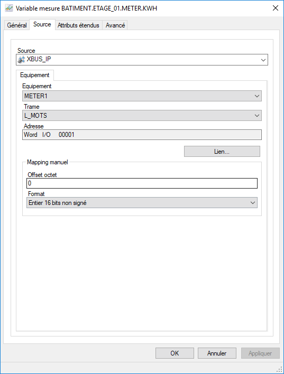Click the Appliquer button
284x374 pixels.
tap(260, 353)
